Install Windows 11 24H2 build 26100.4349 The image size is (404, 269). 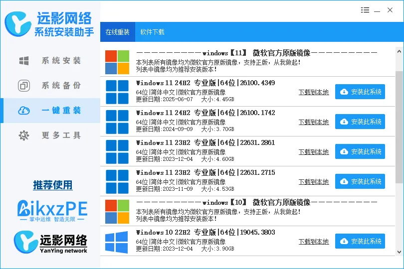point(360,92)
